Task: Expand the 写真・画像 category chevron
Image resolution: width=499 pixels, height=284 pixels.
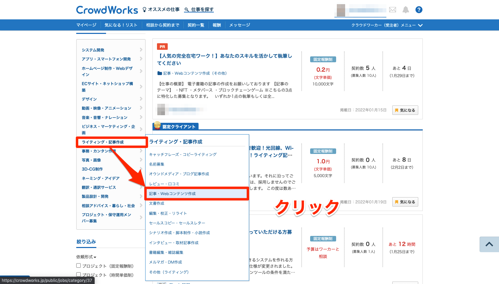Action: coord(141,160)
